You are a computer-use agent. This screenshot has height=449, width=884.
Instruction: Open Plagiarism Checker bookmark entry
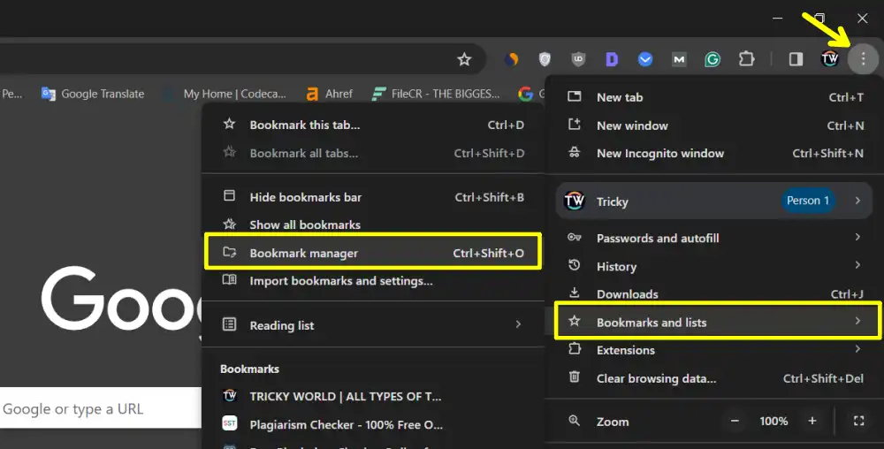tap(373, 425)
